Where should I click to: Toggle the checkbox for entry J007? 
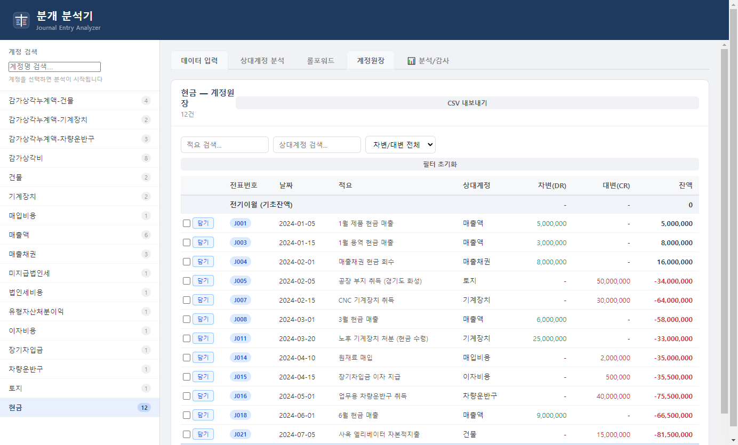click(187, 300)
